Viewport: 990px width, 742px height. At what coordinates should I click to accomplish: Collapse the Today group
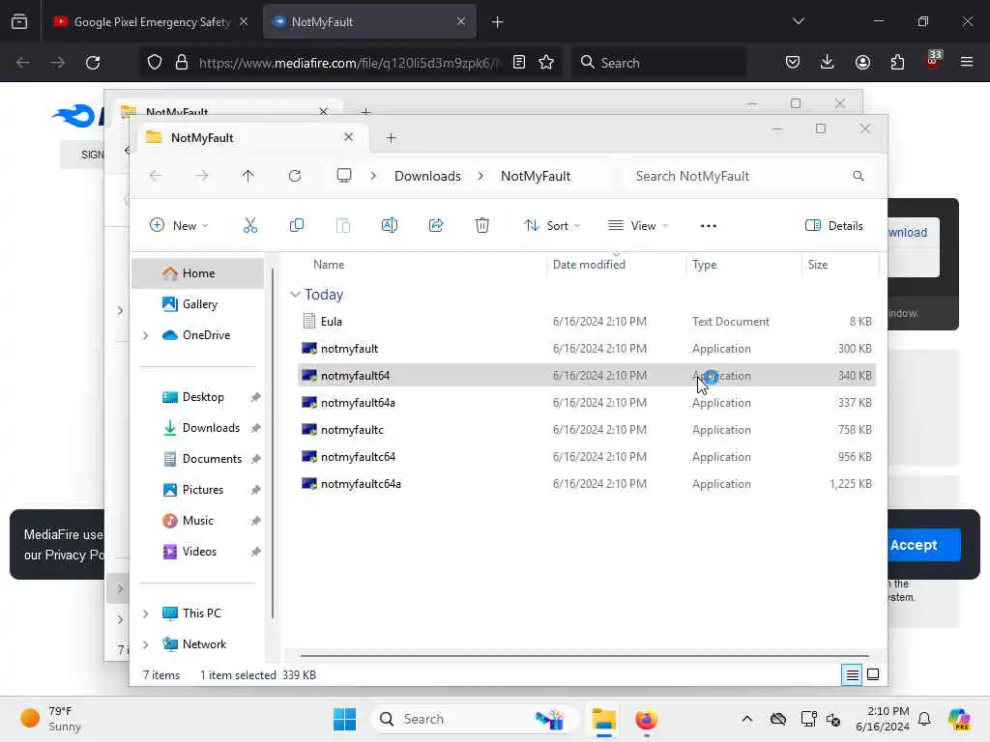coord(295,295)
